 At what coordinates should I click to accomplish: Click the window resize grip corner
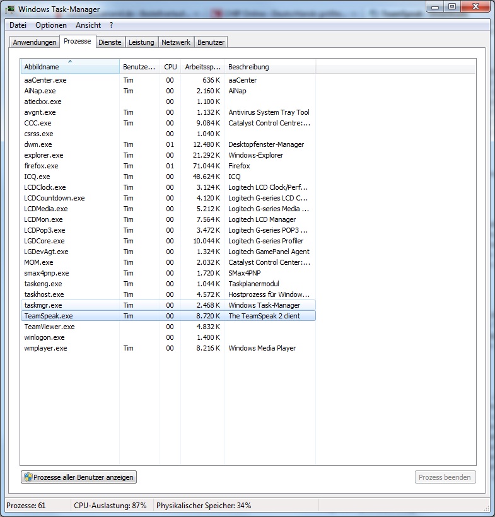pyautogui.click(x=486, y=508)
